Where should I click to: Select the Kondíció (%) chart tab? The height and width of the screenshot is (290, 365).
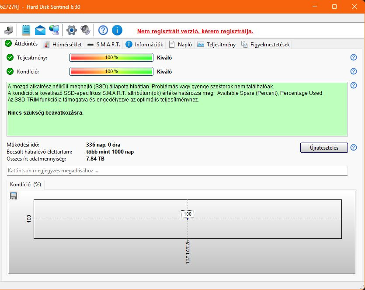pos(25,185)
